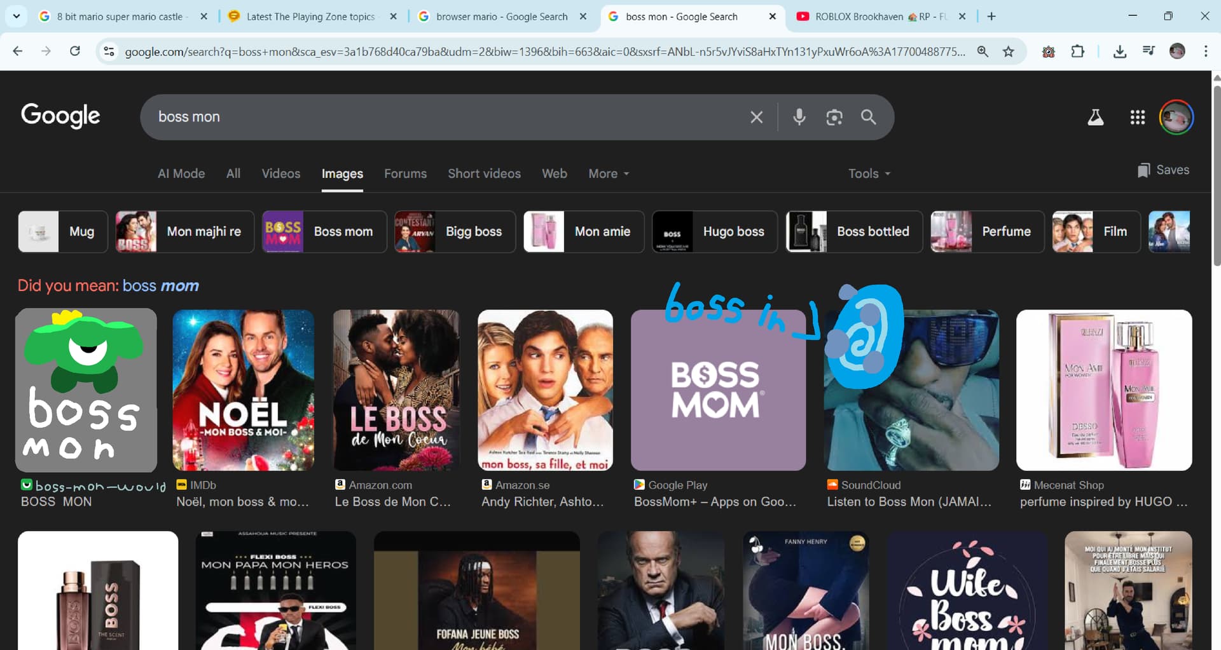Switch to the Videos search tab
The image size is (1221, 650).
point(280,173)
